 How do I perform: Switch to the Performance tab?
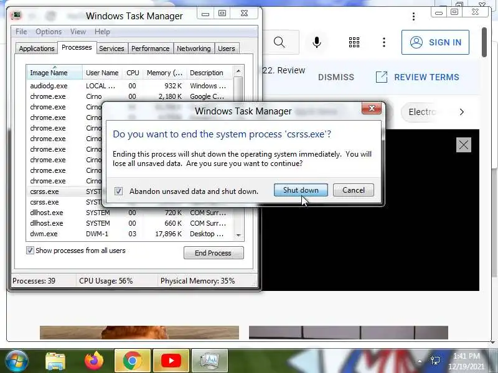150,48
